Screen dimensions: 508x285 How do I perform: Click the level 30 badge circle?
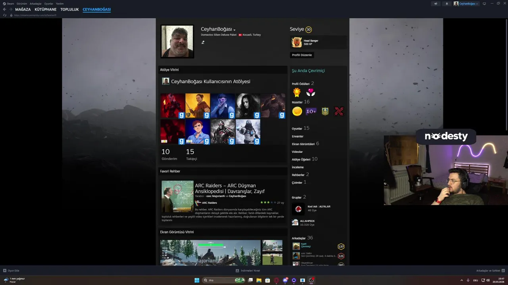(308, 29)
